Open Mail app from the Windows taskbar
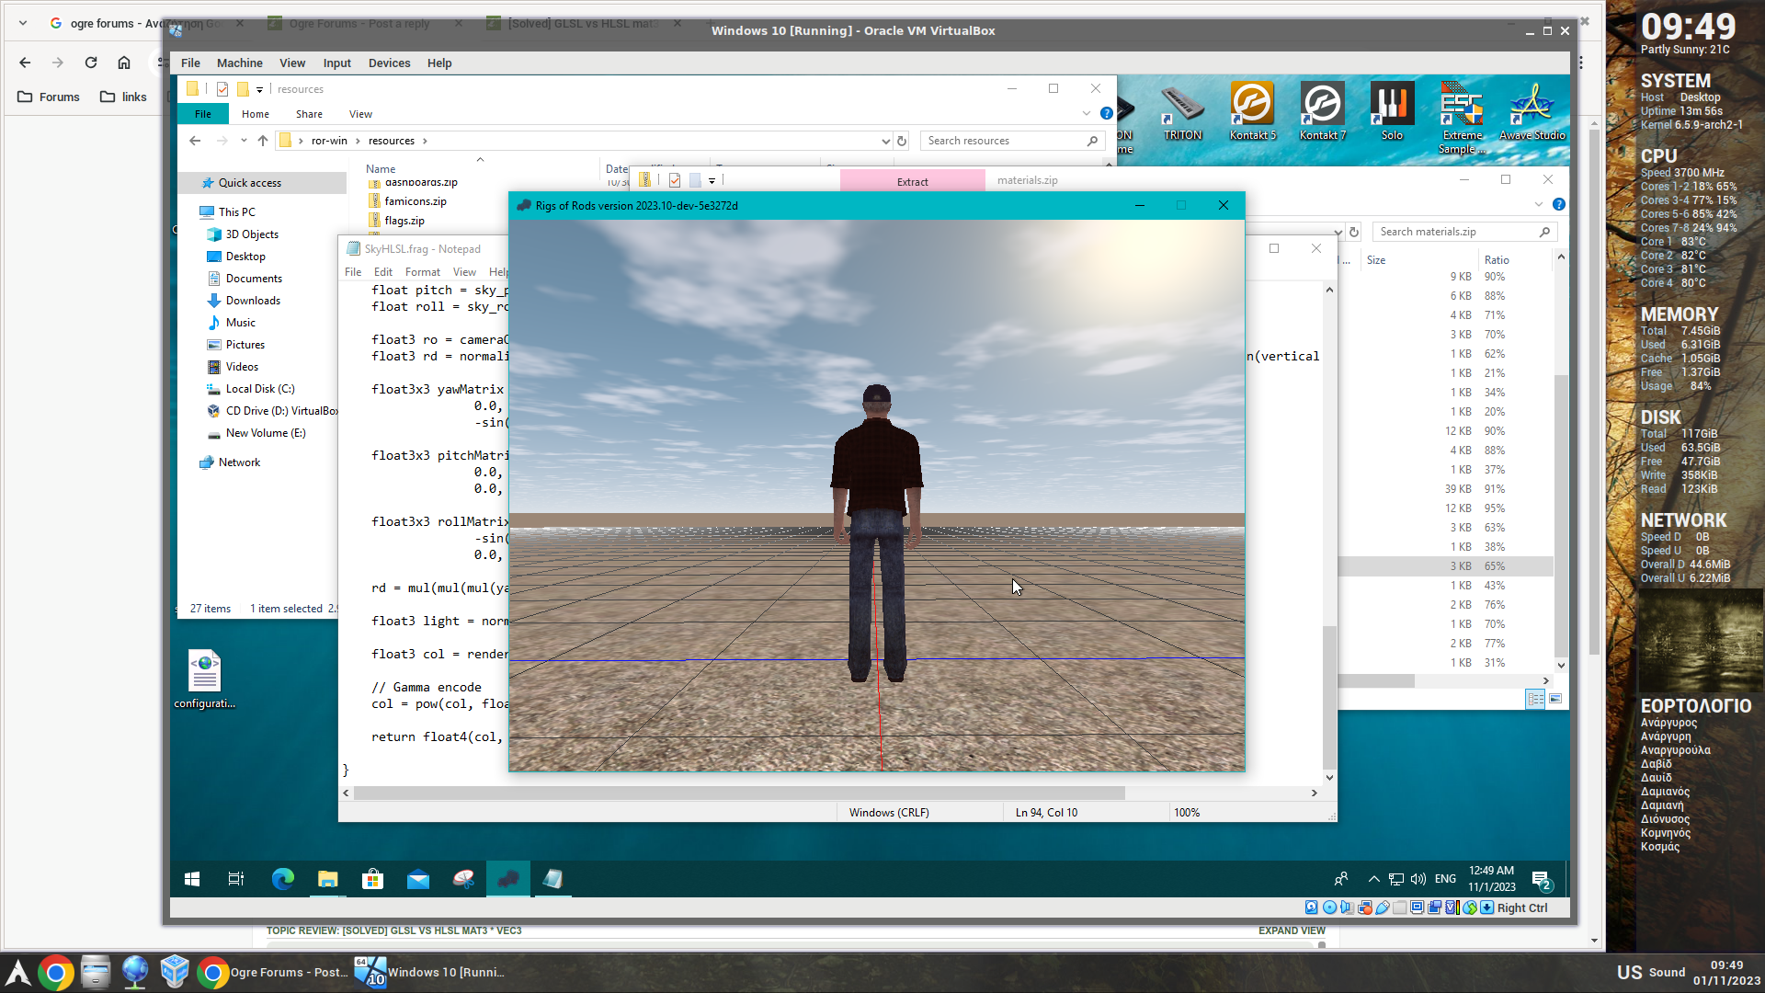The height and width of the screenshot is (993, 1765). pos(418,879)
